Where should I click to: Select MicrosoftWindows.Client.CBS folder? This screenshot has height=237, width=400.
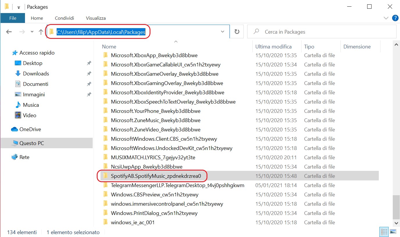click(164, 139)
